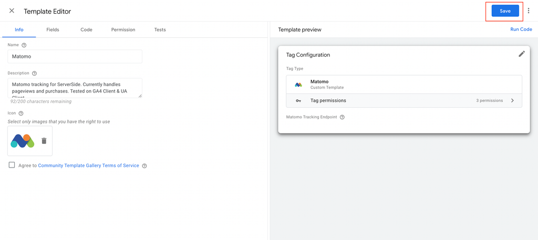Viewport: 538px width, 240px height.
Task: Click Run Code in the template preview
Action: click(521, 29)
